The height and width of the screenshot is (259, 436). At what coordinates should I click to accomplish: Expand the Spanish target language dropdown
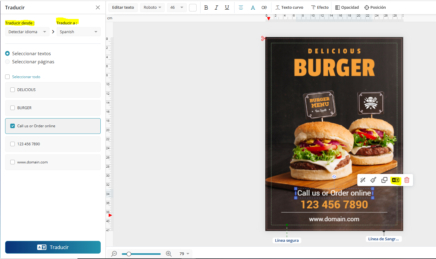tap(78, 32)
